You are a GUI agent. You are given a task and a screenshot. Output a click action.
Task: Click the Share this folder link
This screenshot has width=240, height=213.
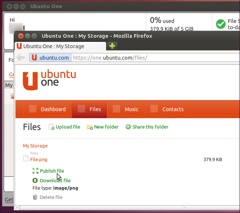(x=150, y=127)
